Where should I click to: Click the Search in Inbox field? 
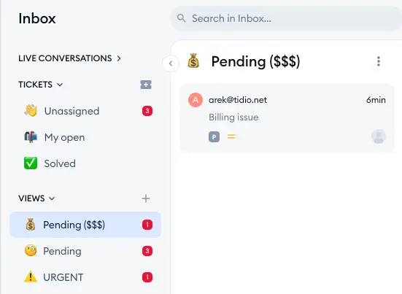(x=286, y=18)
